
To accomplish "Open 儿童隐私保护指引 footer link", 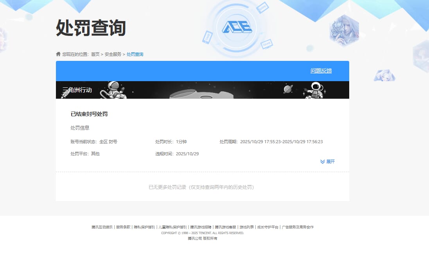I will pos(172,227).
